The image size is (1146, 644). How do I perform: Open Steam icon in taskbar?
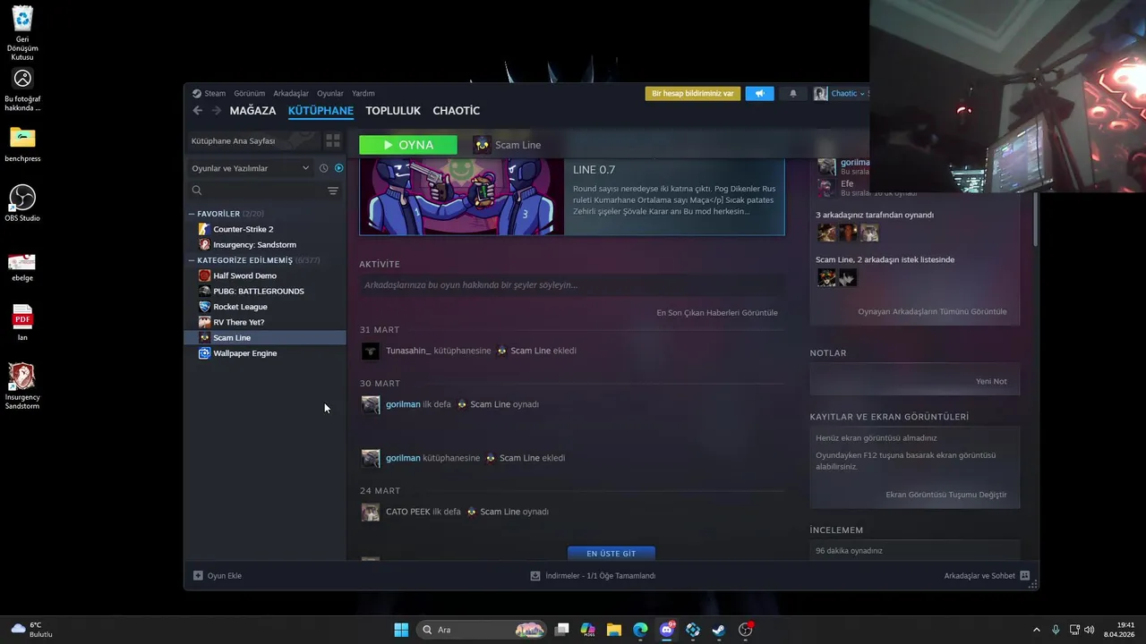(x=718, y=630)
